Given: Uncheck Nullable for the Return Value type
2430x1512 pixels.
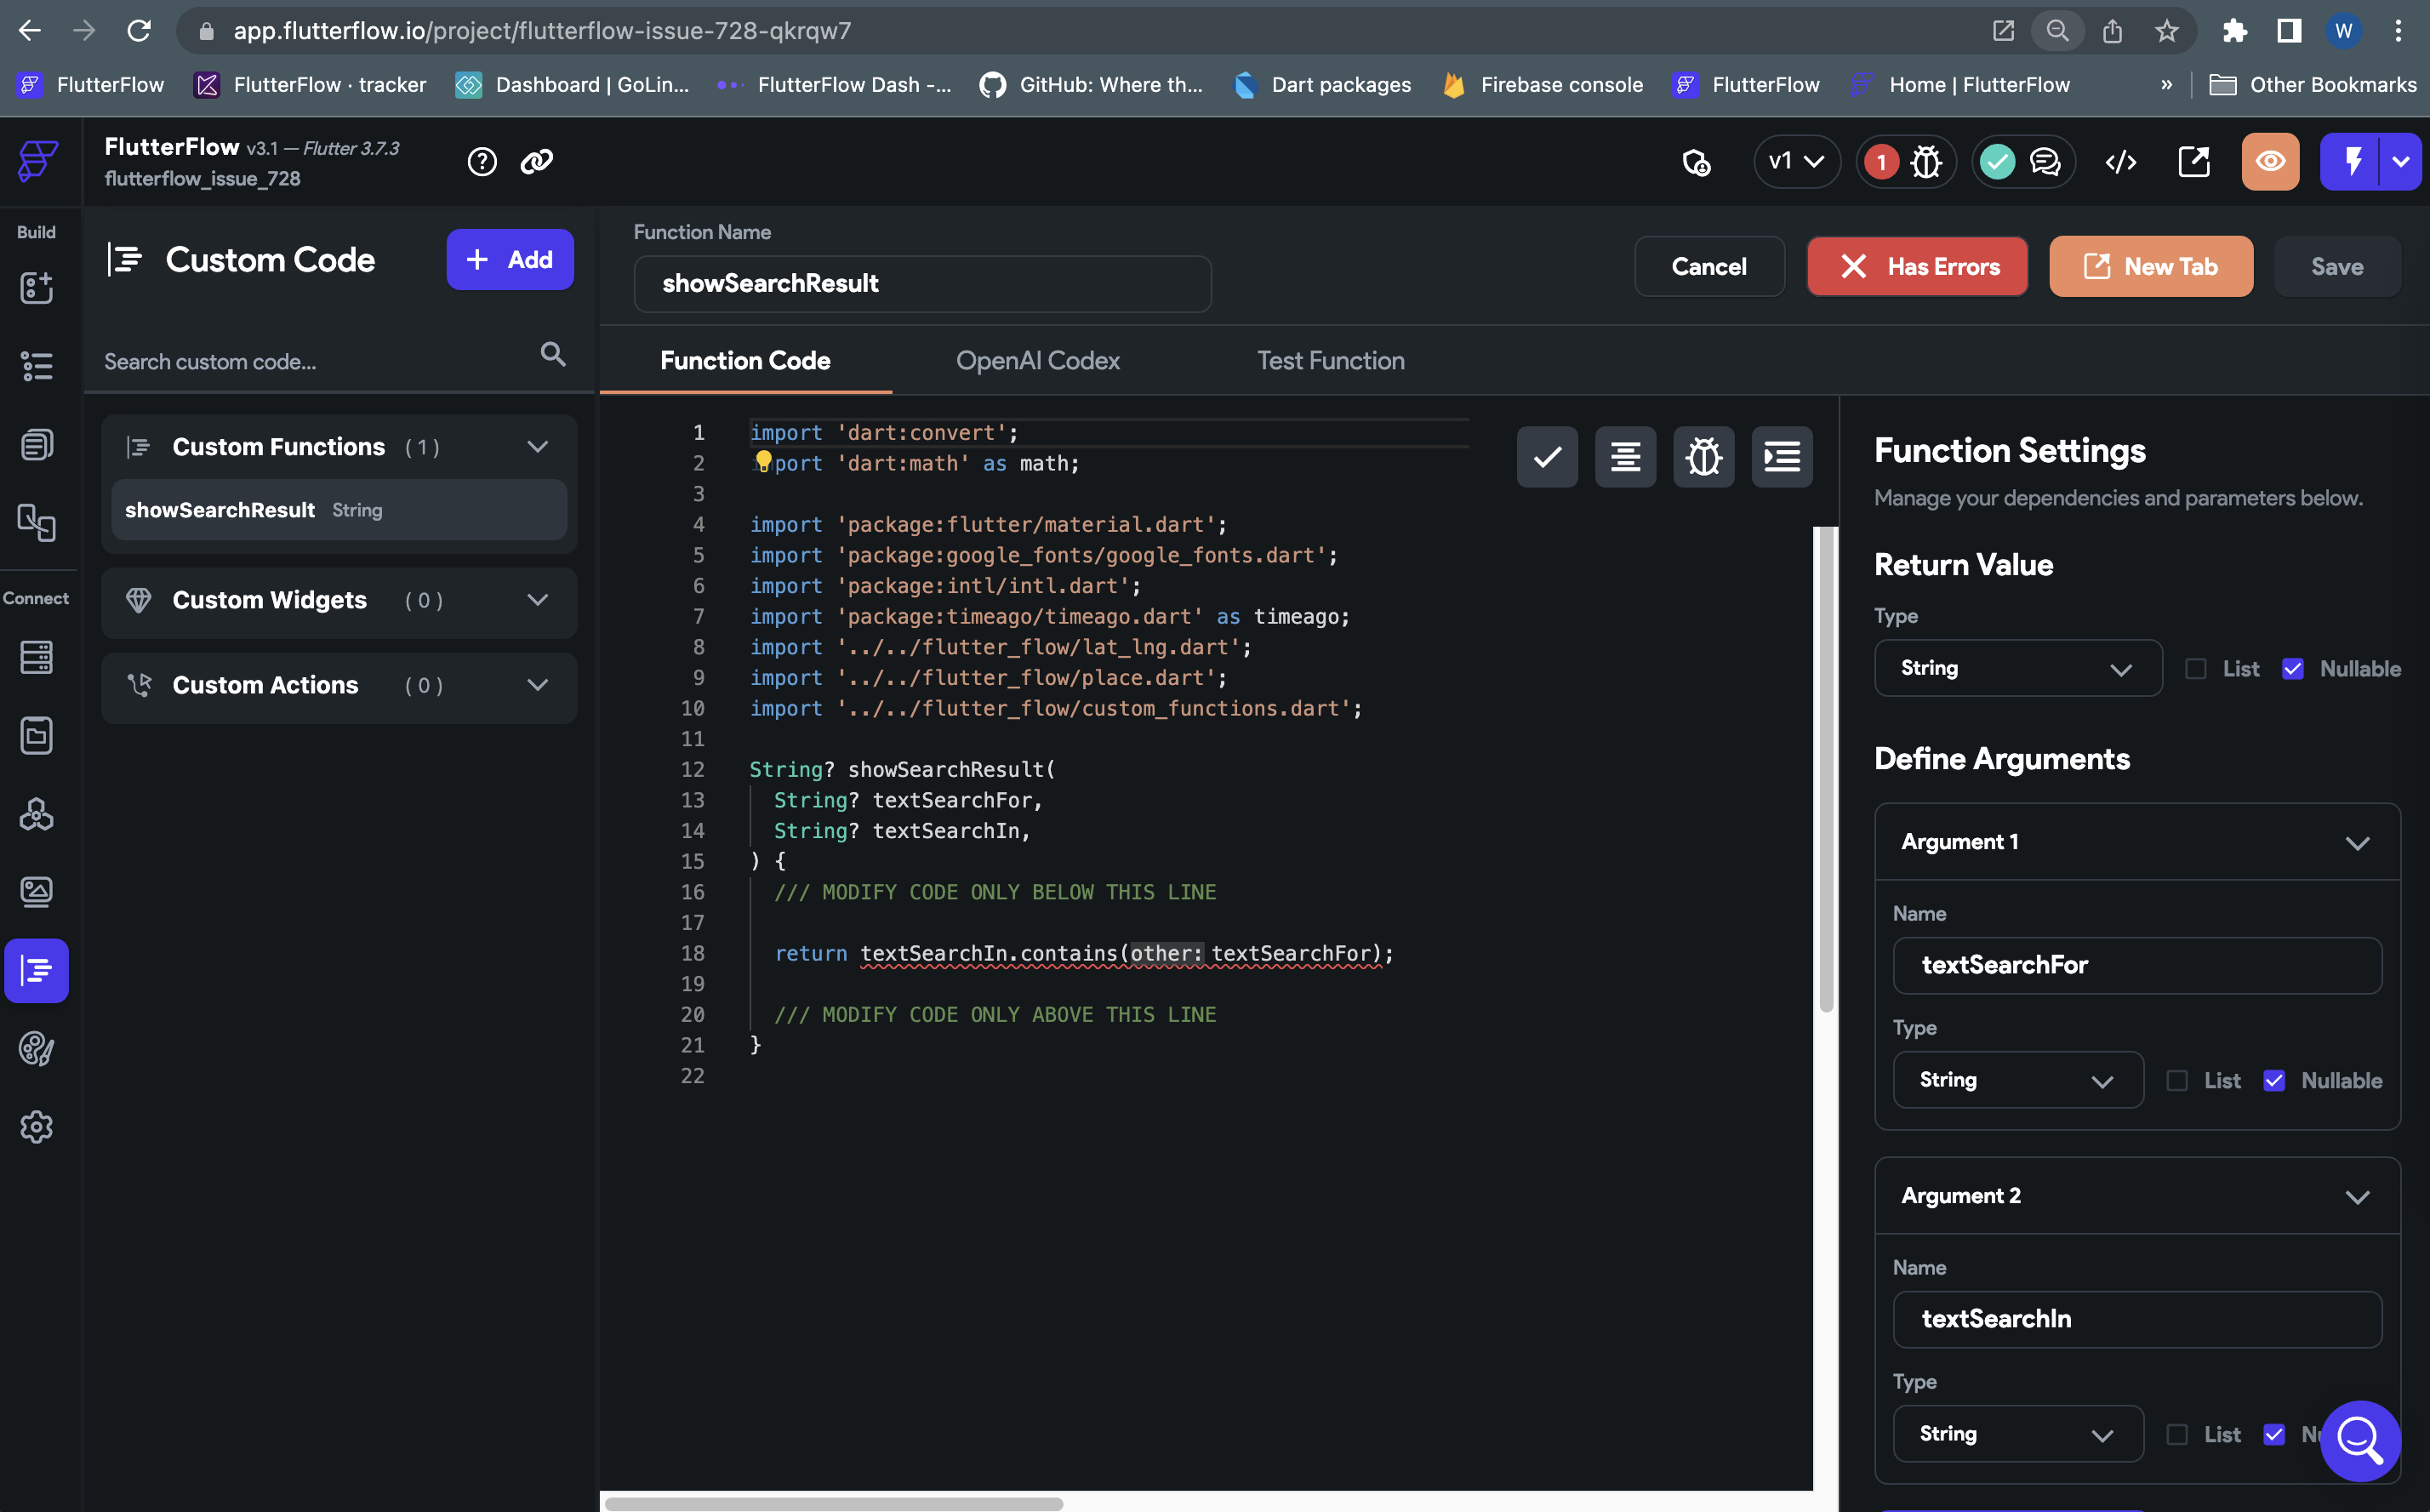Looking at the screenshot, I should pyautogui.click(x=2294, y=668).
